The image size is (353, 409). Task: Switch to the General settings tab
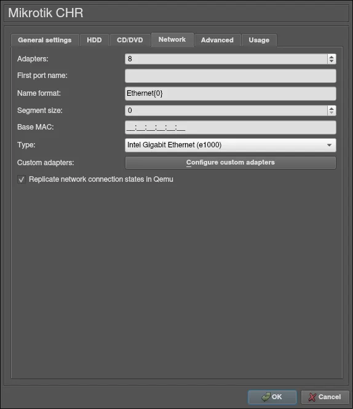pyautogui.click(x=45, y=40)
